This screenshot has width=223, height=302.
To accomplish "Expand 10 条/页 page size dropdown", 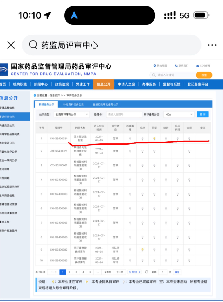I will click(x=134, y=272).
